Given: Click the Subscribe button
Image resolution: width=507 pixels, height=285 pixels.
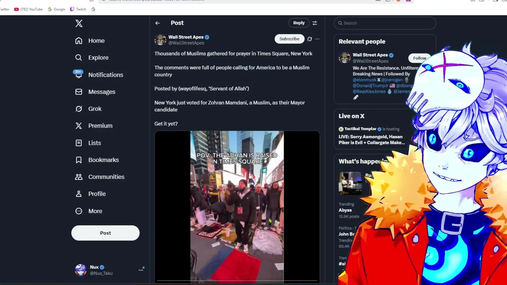Looking at the screenshot, I should [x=290, y=39].
